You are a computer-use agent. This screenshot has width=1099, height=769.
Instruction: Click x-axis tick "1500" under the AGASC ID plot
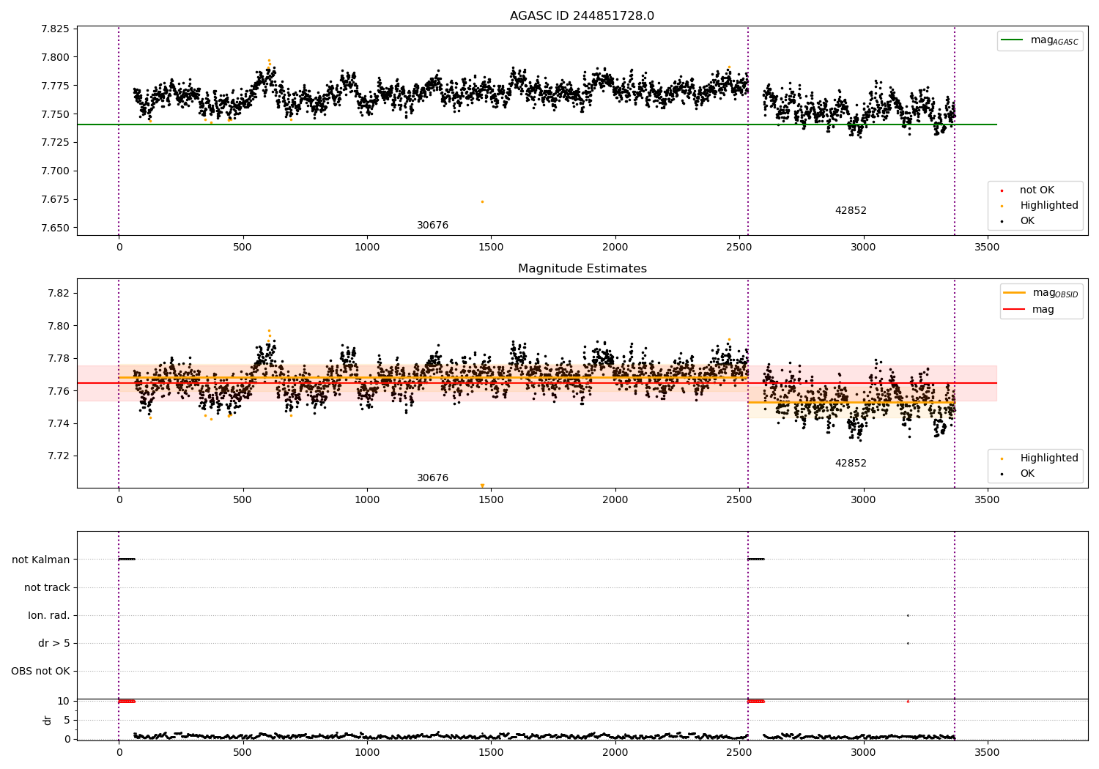coord(491,247)
